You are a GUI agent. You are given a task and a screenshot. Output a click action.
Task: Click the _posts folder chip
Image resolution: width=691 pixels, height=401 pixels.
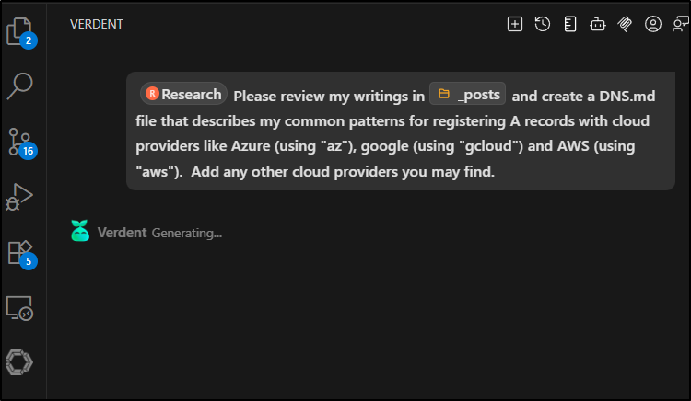tap(467, 94)
